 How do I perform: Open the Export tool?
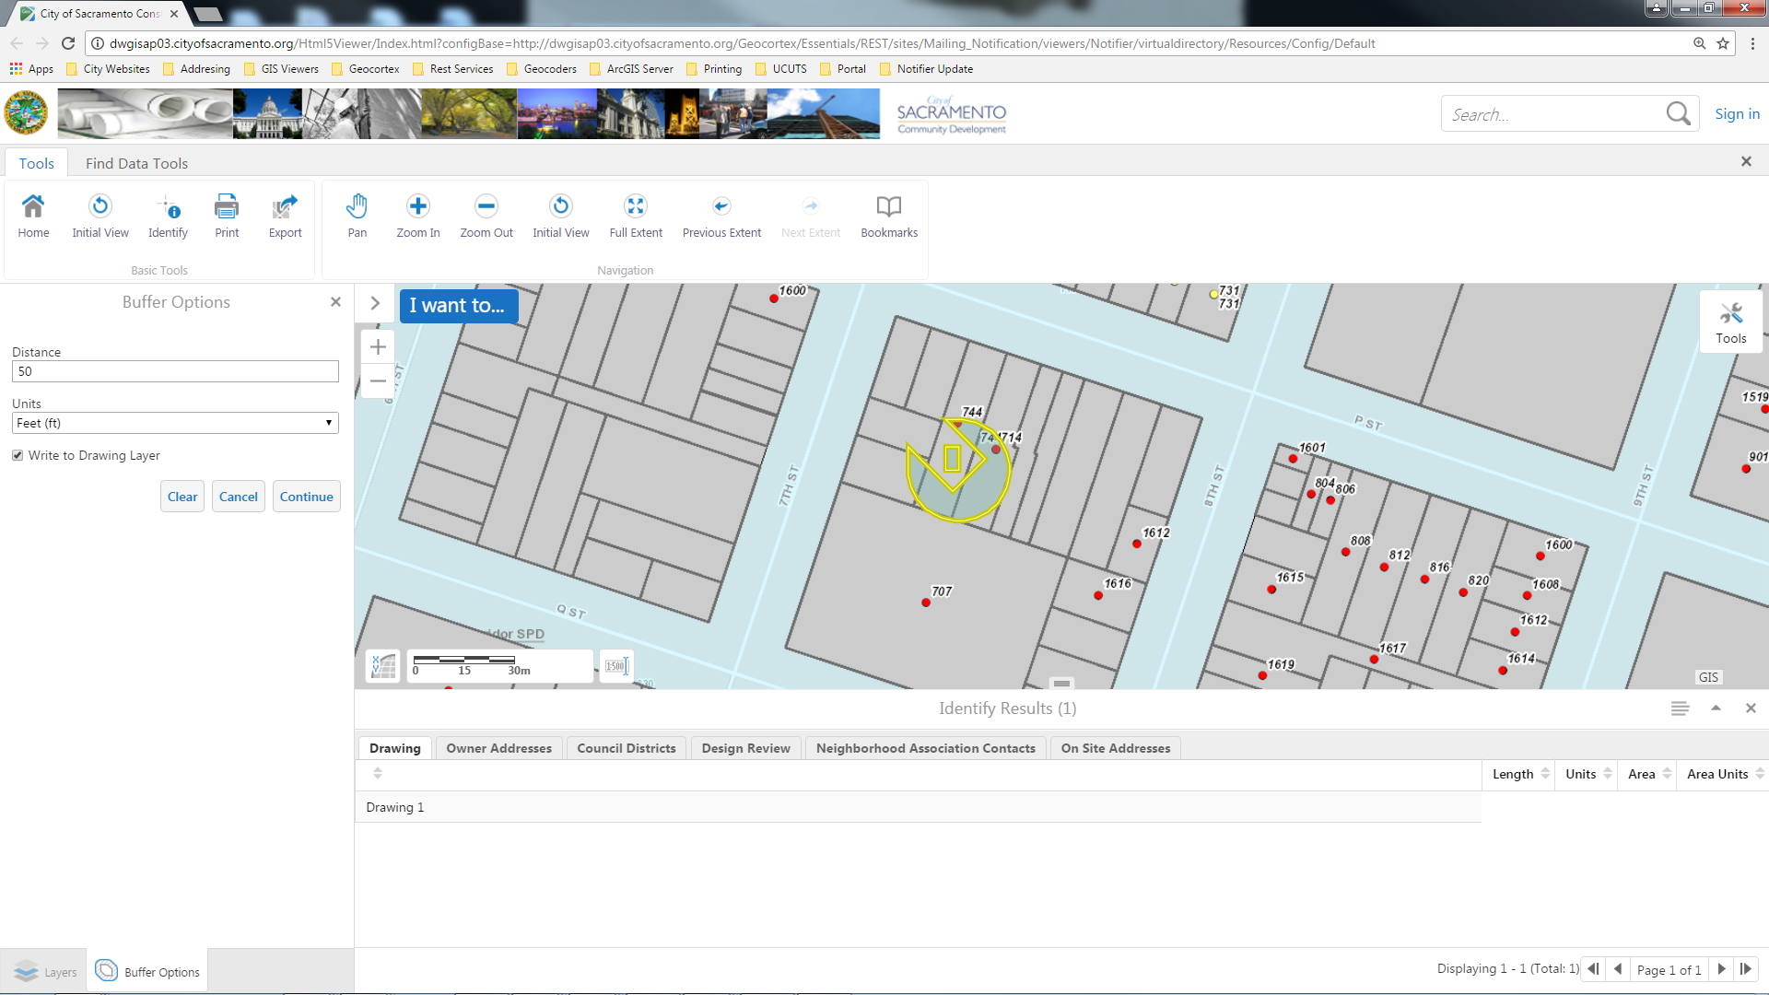coord(285,217)
